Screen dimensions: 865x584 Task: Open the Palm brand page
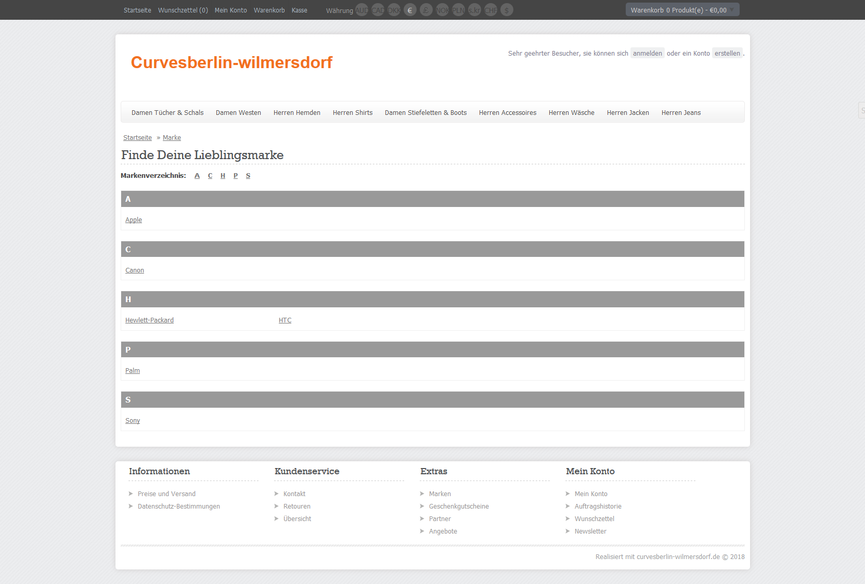[x=133, y=370]
